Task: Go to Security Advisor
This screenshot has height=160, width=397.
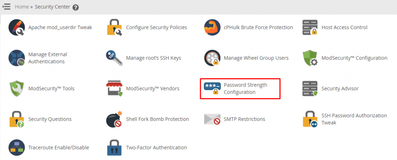Action: coord(340,89)
